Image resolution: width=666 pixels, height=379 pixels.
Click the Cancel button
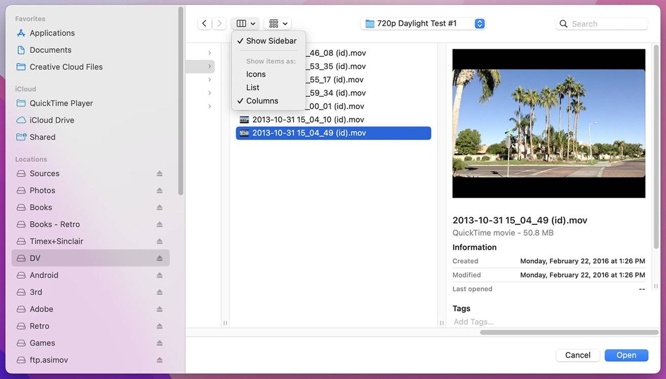[578, 355]
